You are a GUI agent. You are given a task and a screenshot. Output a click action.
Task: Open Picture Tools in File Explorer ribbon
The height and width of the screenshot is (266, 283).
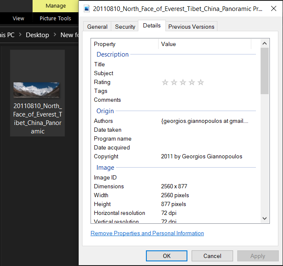click(x=55, y=18)
